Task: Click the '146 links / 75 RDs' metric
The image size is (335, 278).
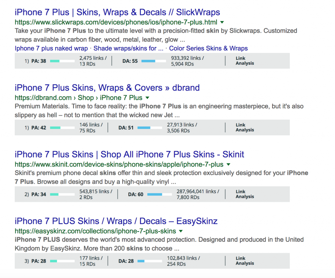Action: point(91,128)
